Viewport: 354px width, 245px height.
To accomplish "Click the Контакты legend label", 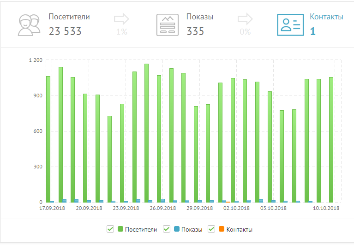I will [240, 229].
